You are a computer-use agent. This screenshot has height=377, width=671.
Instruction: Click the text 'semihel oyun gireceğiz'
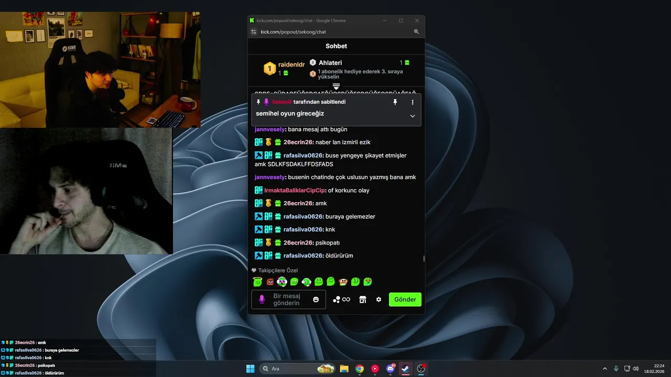click(290, 114)
